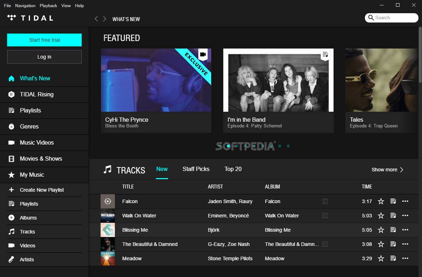Click the Search input field
Viewport: 422px width, 277px height.
point(392,18)
